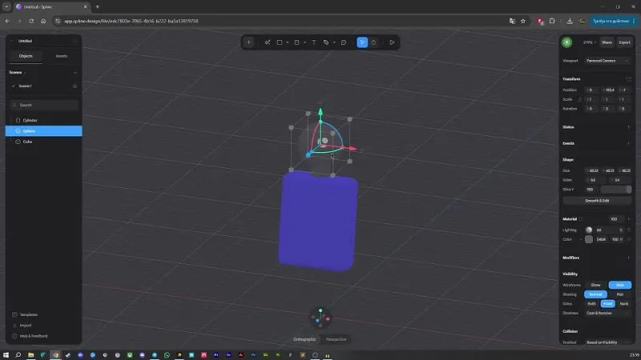
Task: Click the object Search field
Action: click(x=44, y=105)
